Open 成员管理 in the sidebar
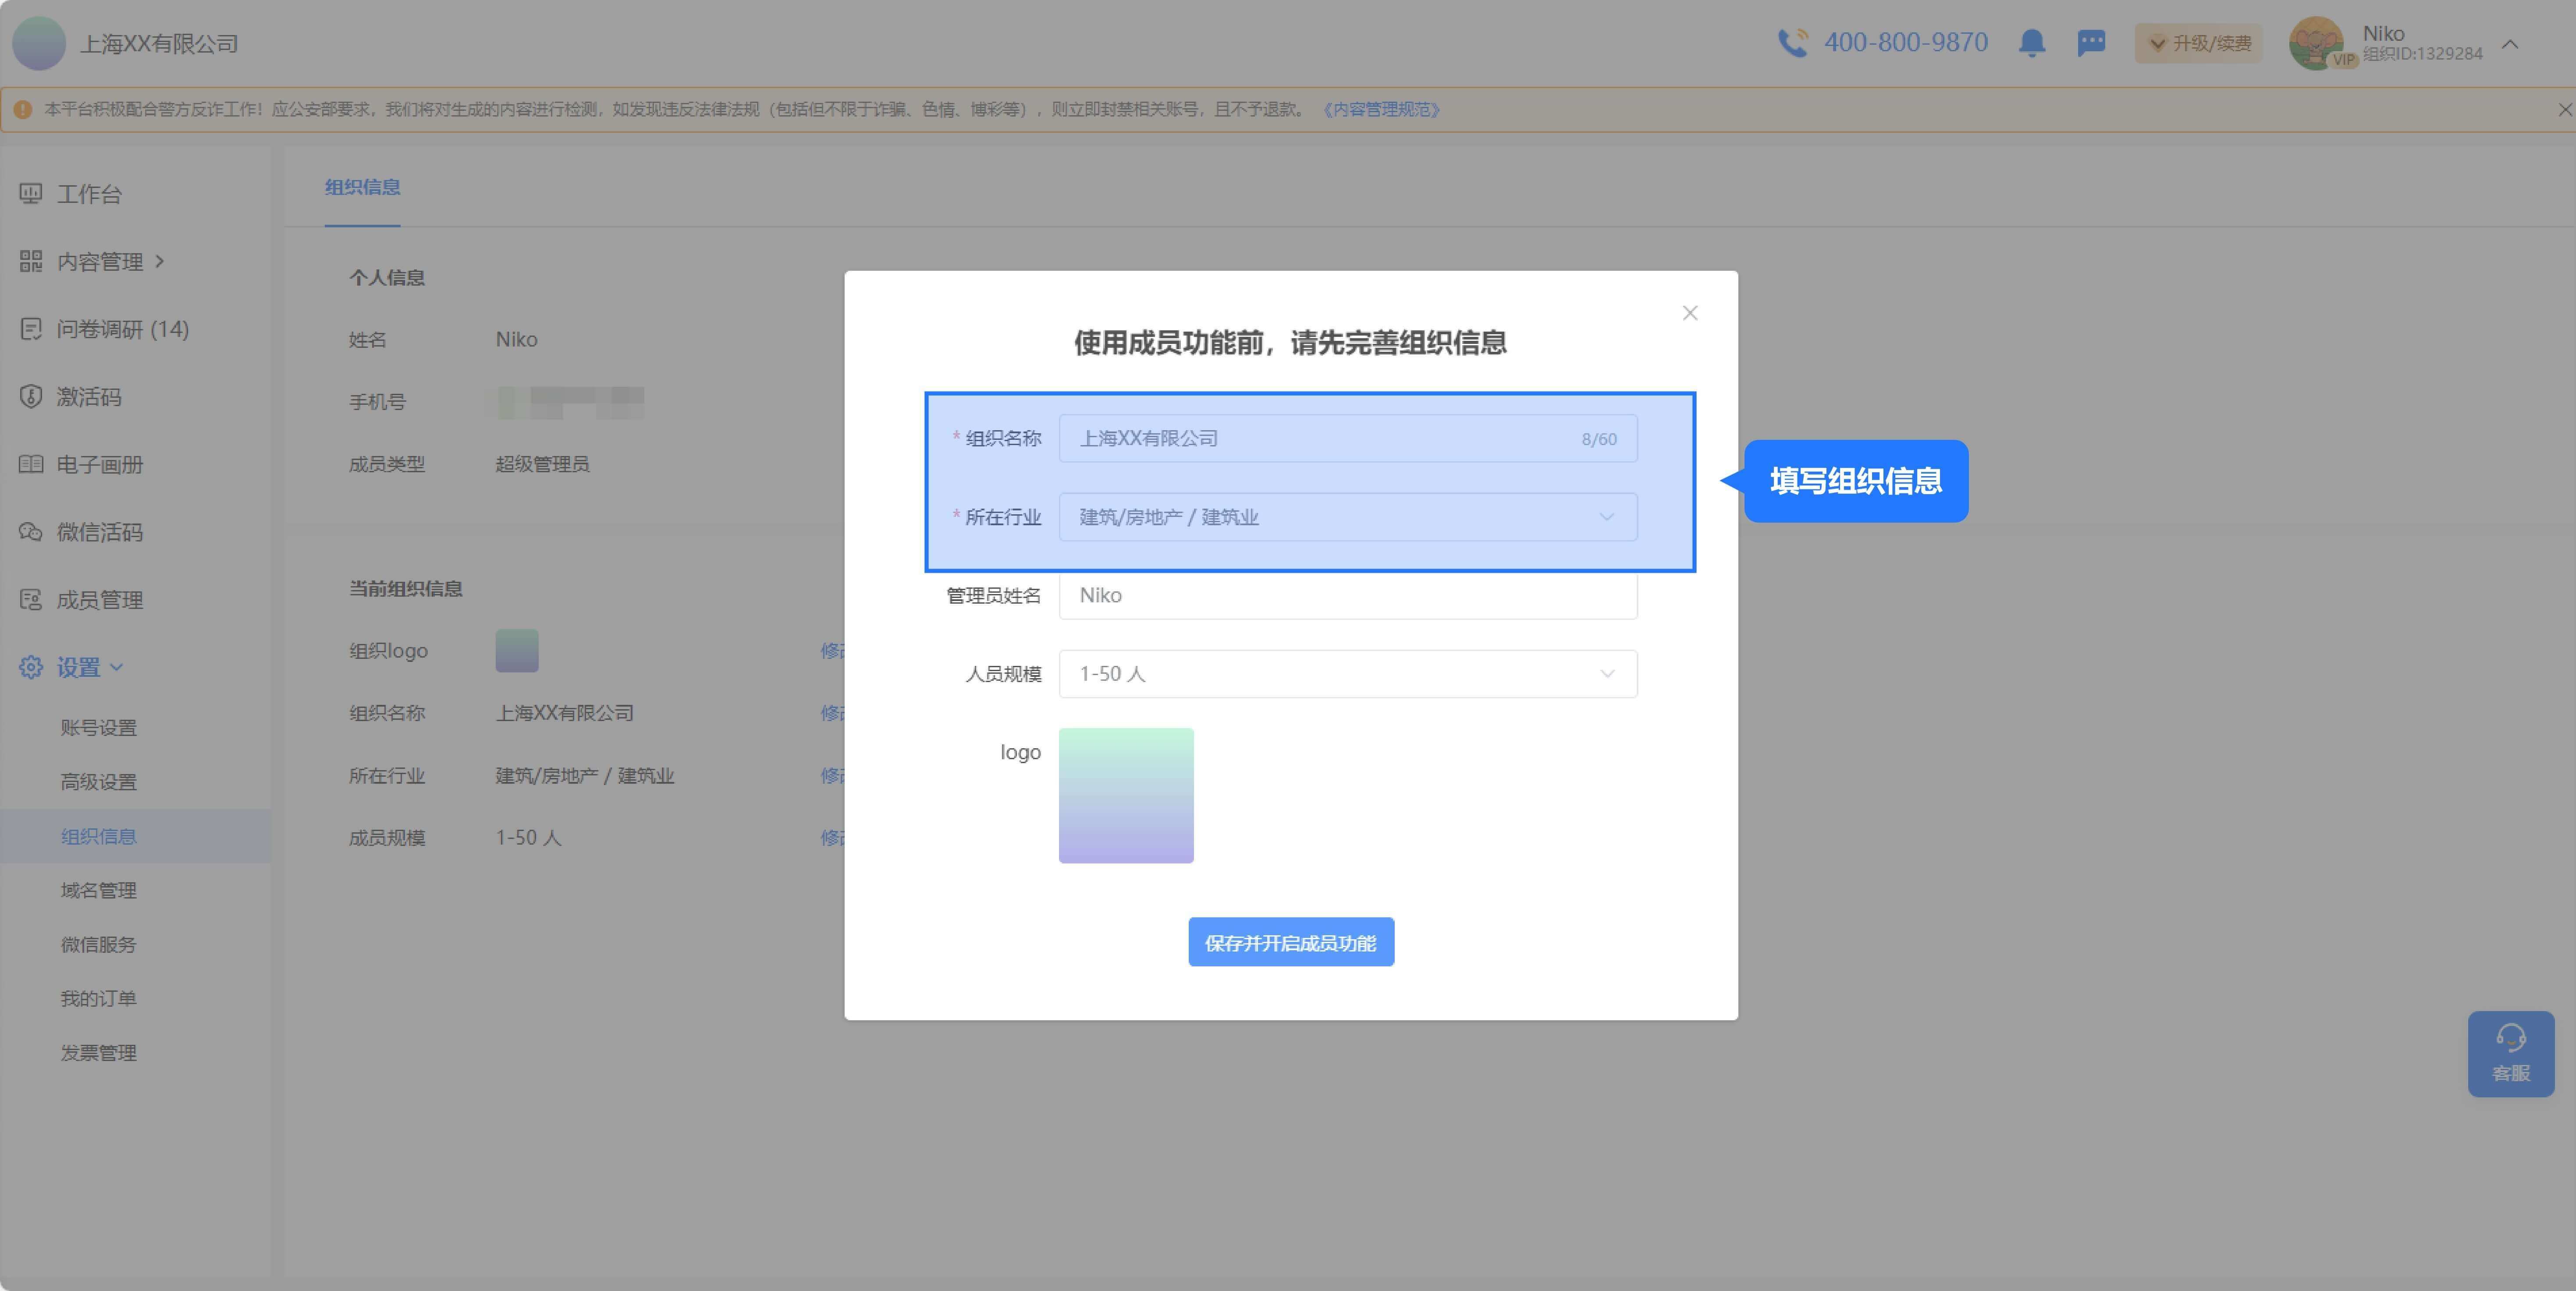The width and height of the screenshot is (2576, 1291). pos(99,600)
